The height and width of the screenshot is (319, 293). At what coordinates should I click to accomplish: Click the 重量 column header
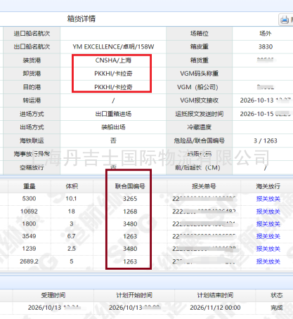click(x=30, y=186)
